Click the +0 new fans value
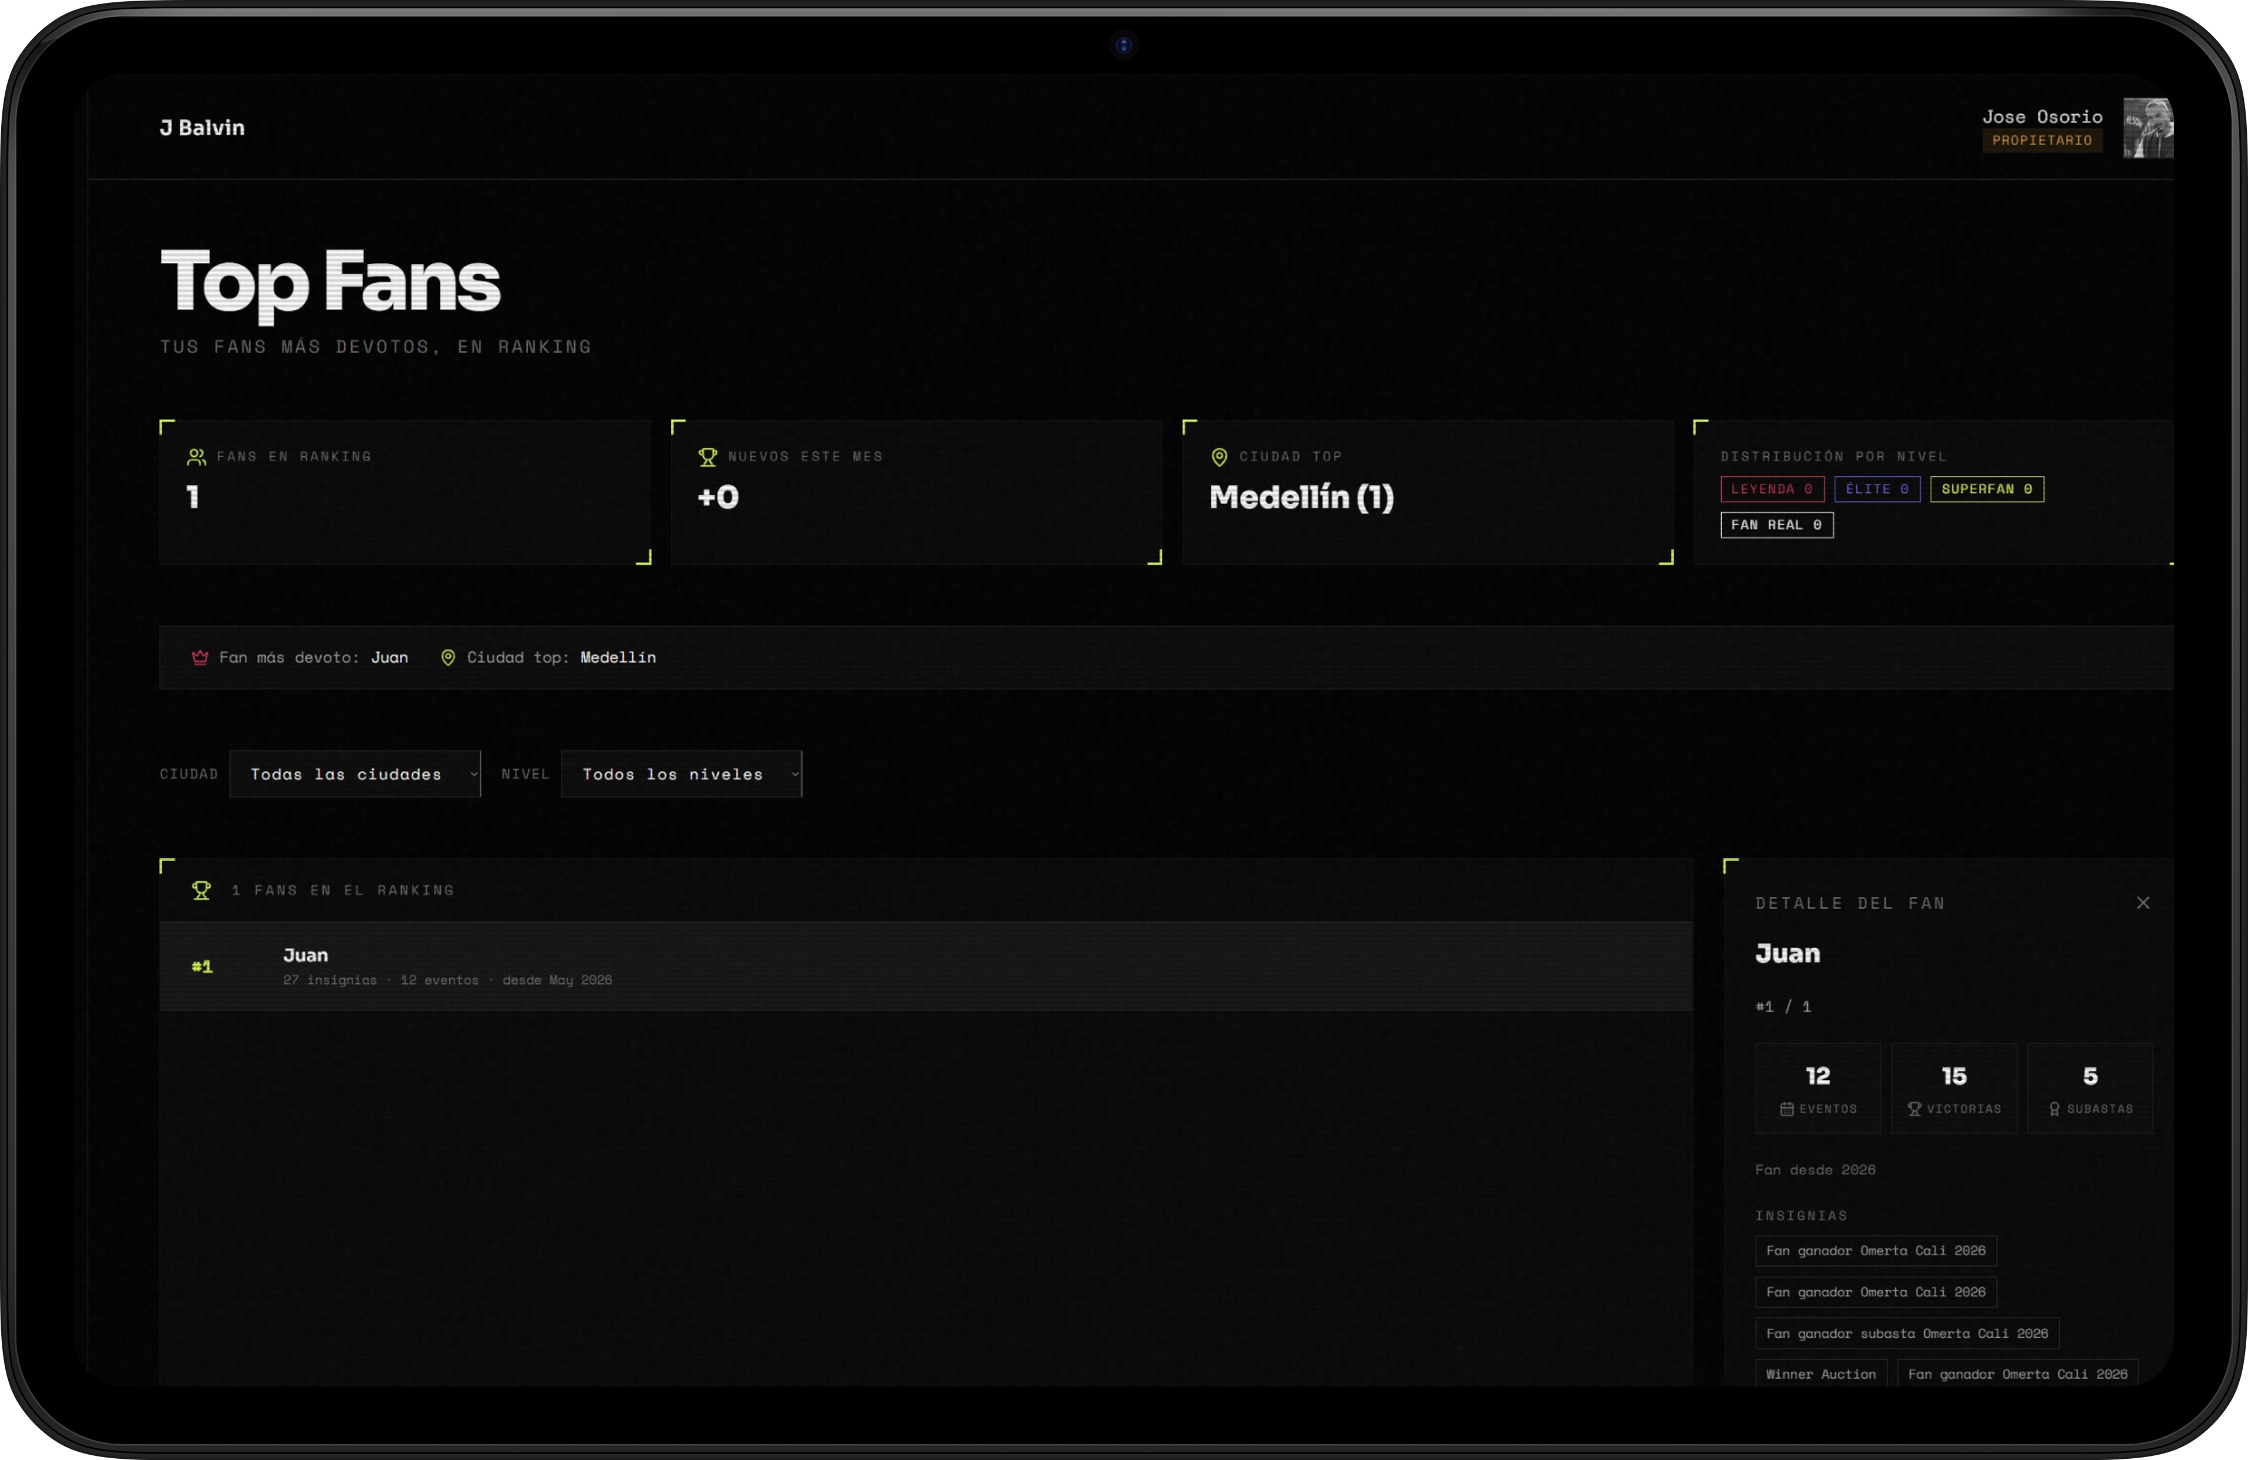The width and height of the screenshot is (2248, 1460). tap(718, 497)
